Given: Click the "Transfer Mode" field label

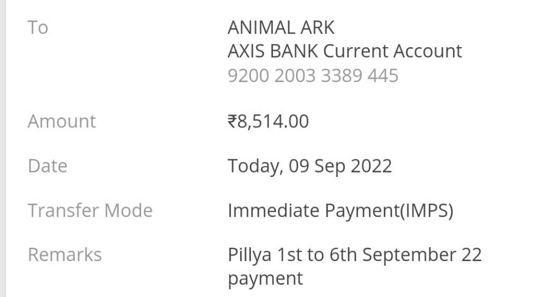Looking at the screenshot, I should tap(90, 210).
